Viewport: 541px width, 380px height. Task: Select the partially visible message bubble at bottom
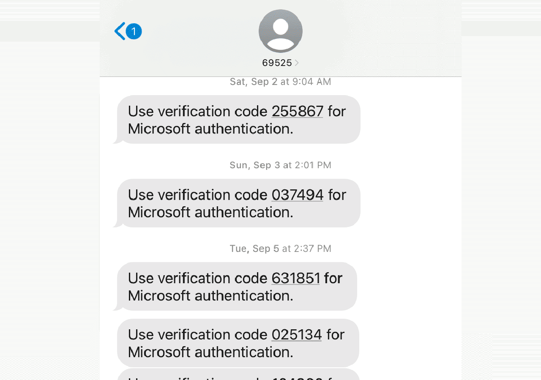tap(238, 375)
